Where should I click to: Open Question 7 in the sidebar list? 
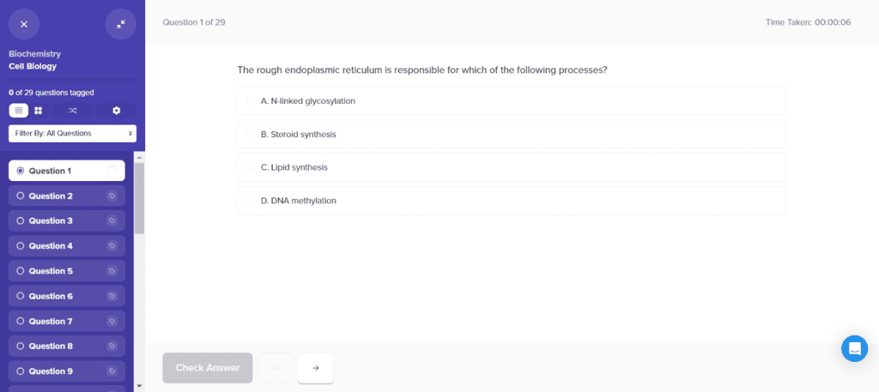pos(67,321)
